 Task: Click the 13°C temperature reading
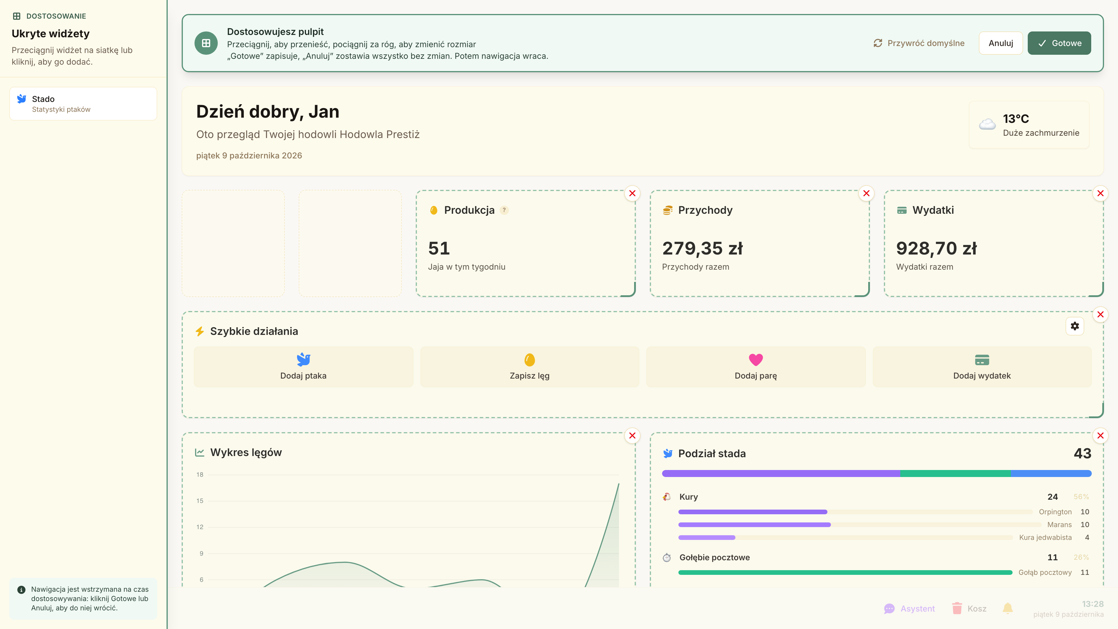point(1016,119)
